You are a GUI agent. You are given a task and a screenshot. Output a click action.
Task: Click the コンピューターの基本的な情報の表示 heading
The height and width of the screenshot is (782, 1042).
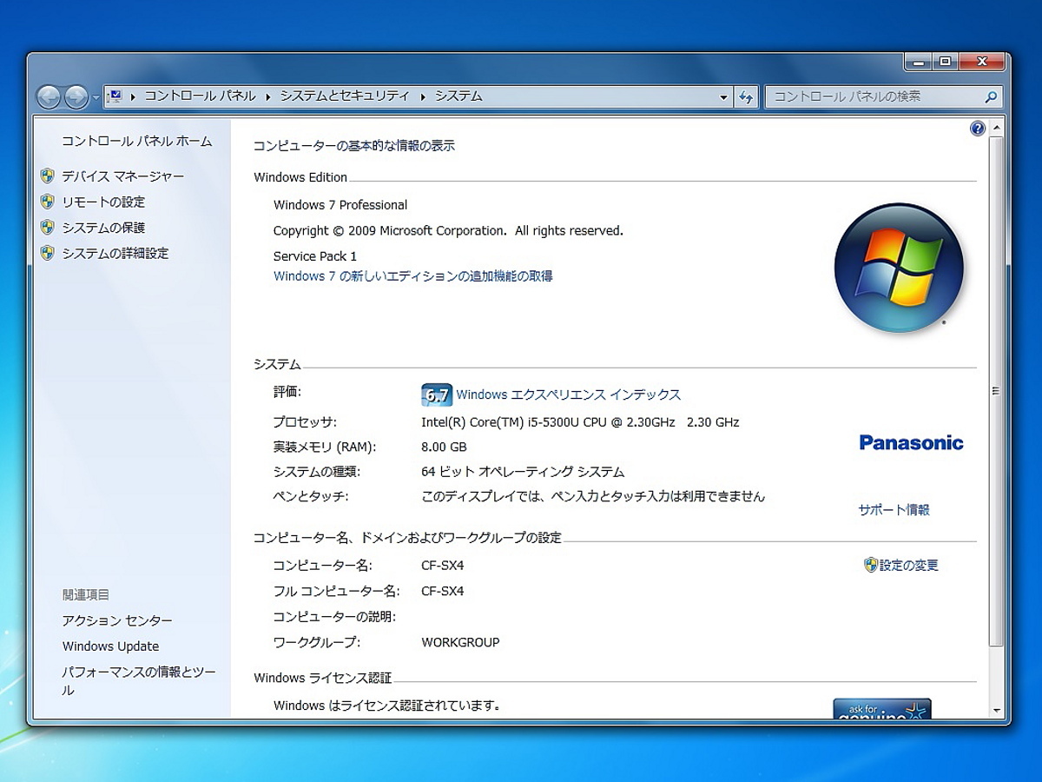click(354, 146)
